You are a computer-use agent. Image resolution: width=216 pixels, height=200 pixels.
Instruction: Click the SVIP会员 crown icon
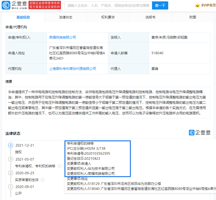(197, 5)
